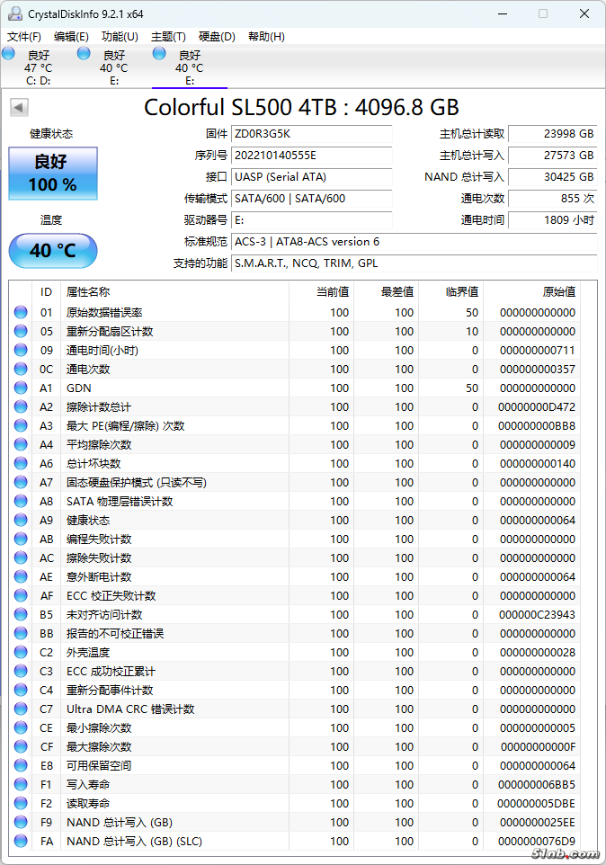
Task: Click the previous disk arrow icon
Action: (x=19, y=107)
